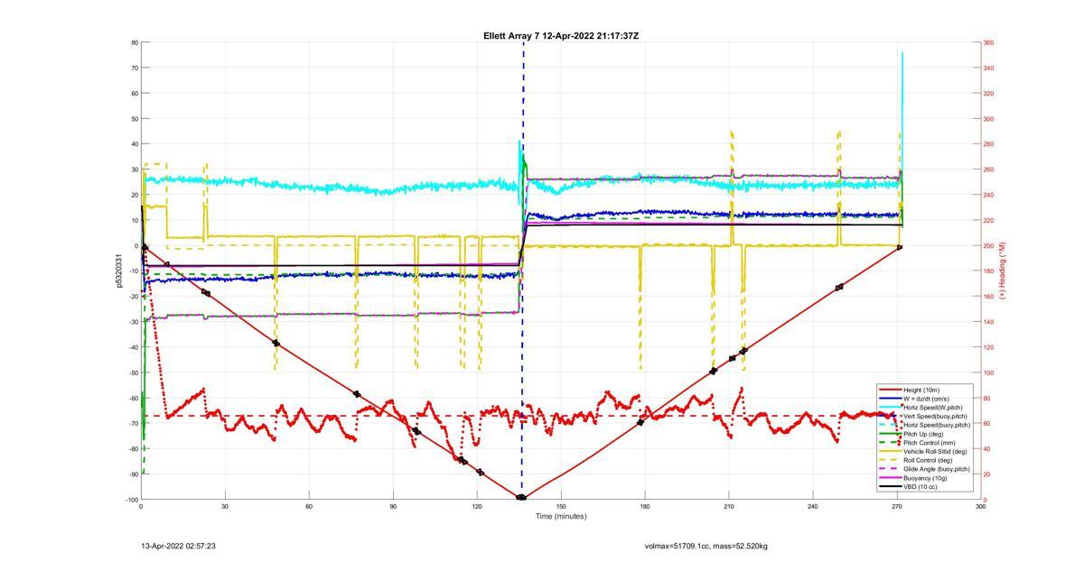Image resolution: width=1084 pixels, height=561 pixels.
Task: Select the 'W = dz/dt (cm/s)' legend entry
Action: (928, 399)
